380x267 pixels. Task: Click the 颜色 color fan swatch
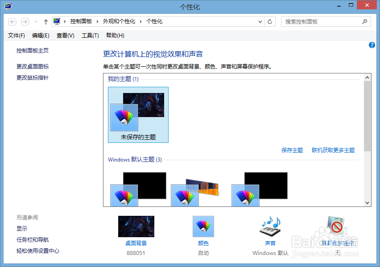pyautogui.click(x=203, y=226)
